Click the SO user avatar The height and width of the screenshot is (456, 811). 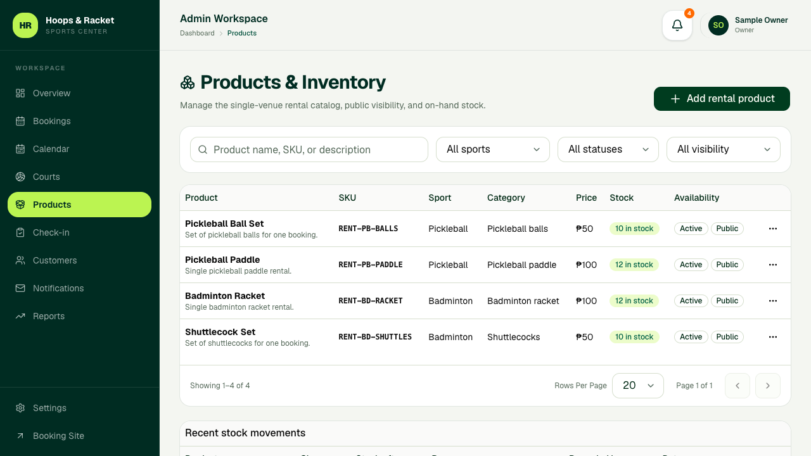[x=718, y=25]
